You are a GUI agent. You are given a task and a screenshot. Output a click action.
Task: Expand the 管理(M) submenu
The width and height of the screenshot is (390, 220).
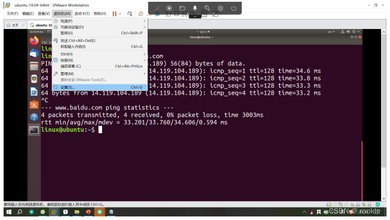pyautogui.click(x=100, y=74)
